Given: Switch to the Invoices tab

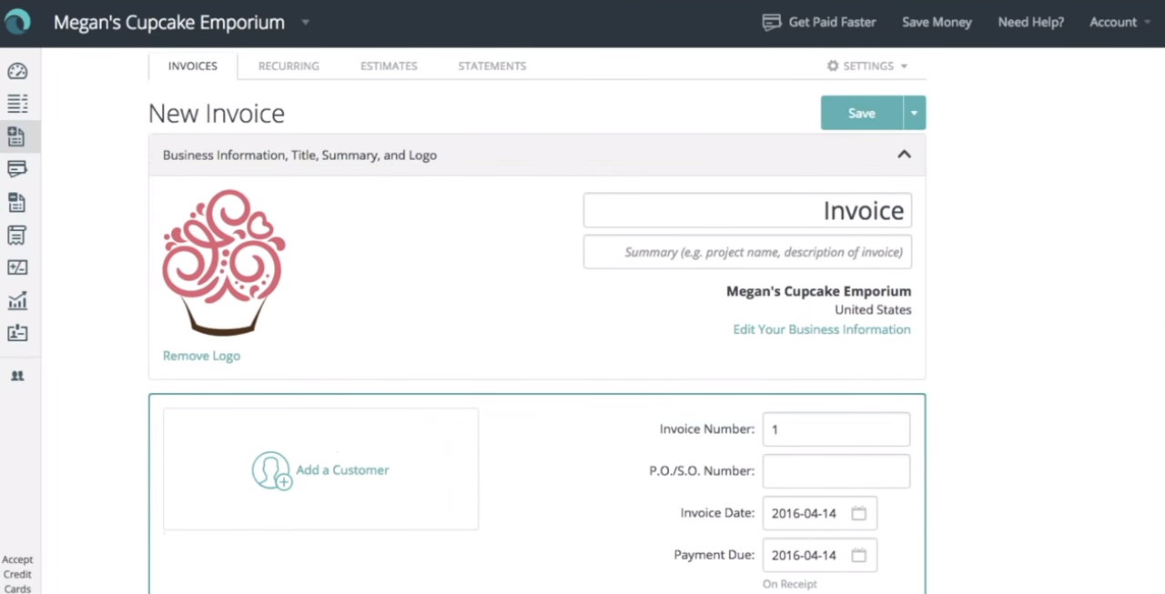Looking at the screenshot, I should click(x=193, y=65).
